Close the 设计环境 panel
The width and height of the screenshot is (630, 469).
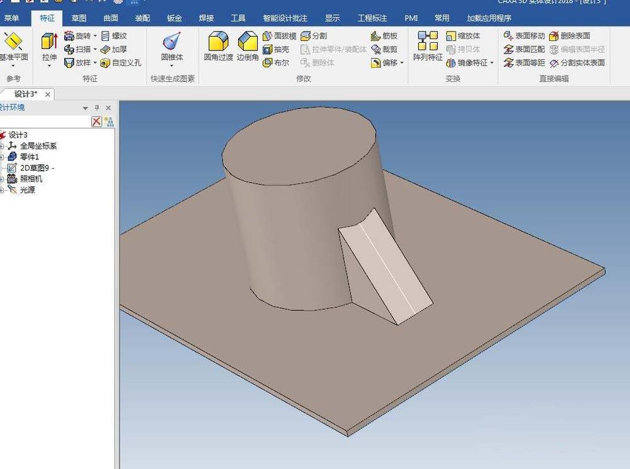108,108
